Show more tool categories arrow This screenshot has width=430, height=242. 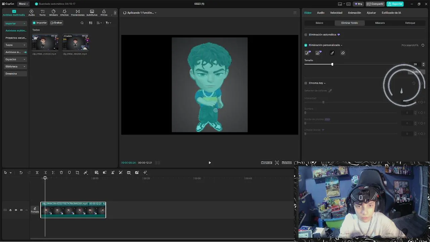(x=115, y=13)
